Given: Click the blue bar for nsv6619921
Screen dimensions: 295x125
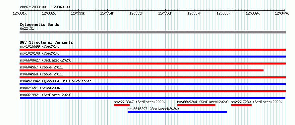Looking at the screenshot, I should point(152,98).
